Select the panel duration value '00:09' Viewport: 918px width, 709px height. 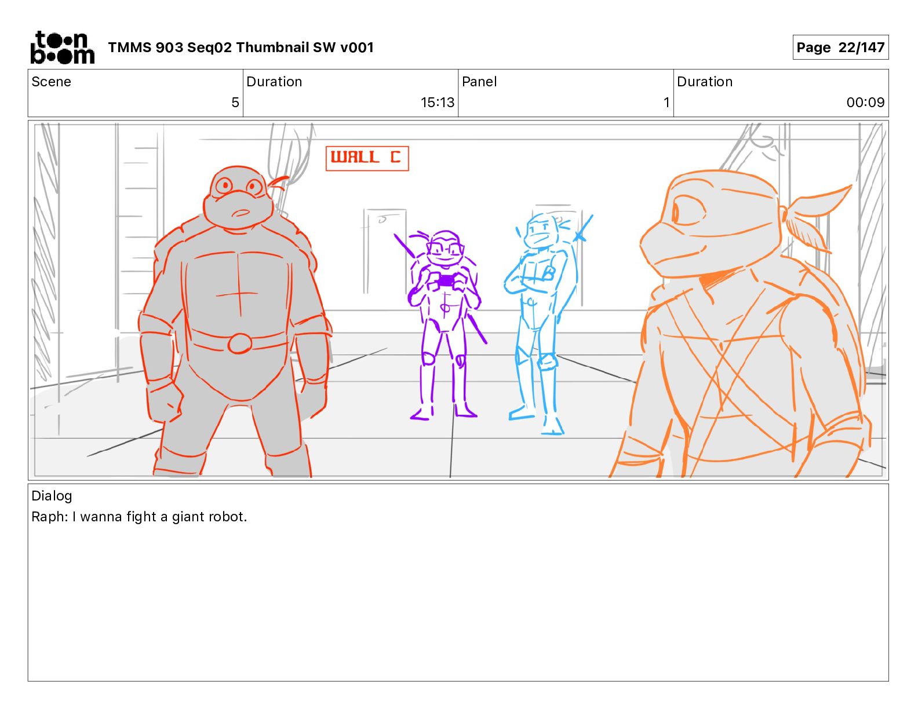pos(865,103)
